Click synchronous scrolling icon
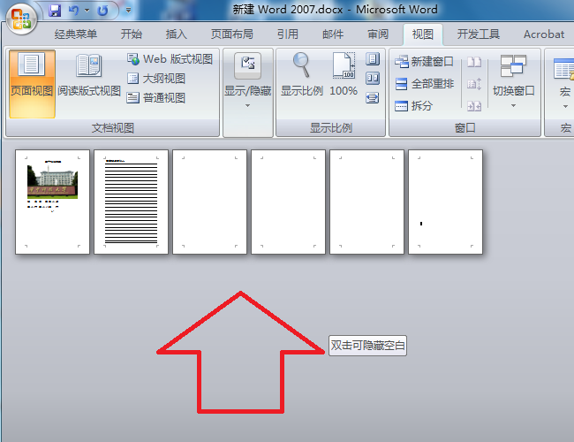This screenshot has height=442, width=574. click(474, 84)
